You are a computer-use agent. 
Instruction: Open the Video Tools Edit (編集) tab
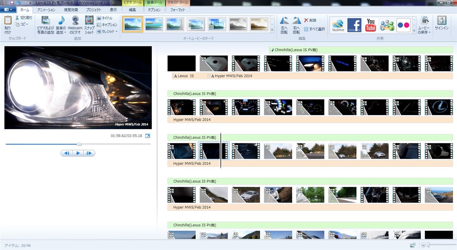(x=132, y=10)
